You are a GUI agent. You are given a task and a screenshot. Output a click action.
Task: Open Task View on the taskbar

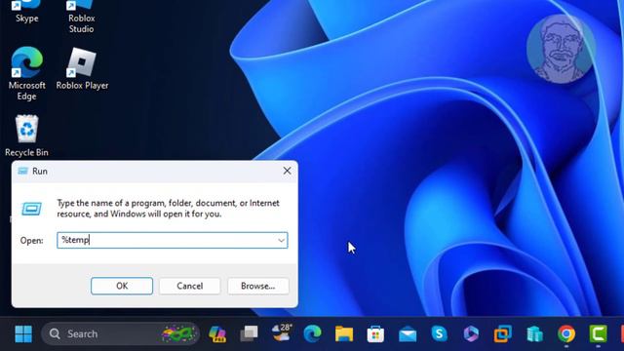(250, 333)
